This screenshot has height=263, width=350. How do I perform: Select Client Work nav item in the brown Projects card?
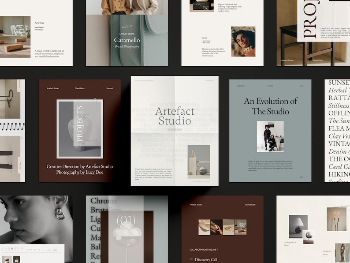point(80,88)
